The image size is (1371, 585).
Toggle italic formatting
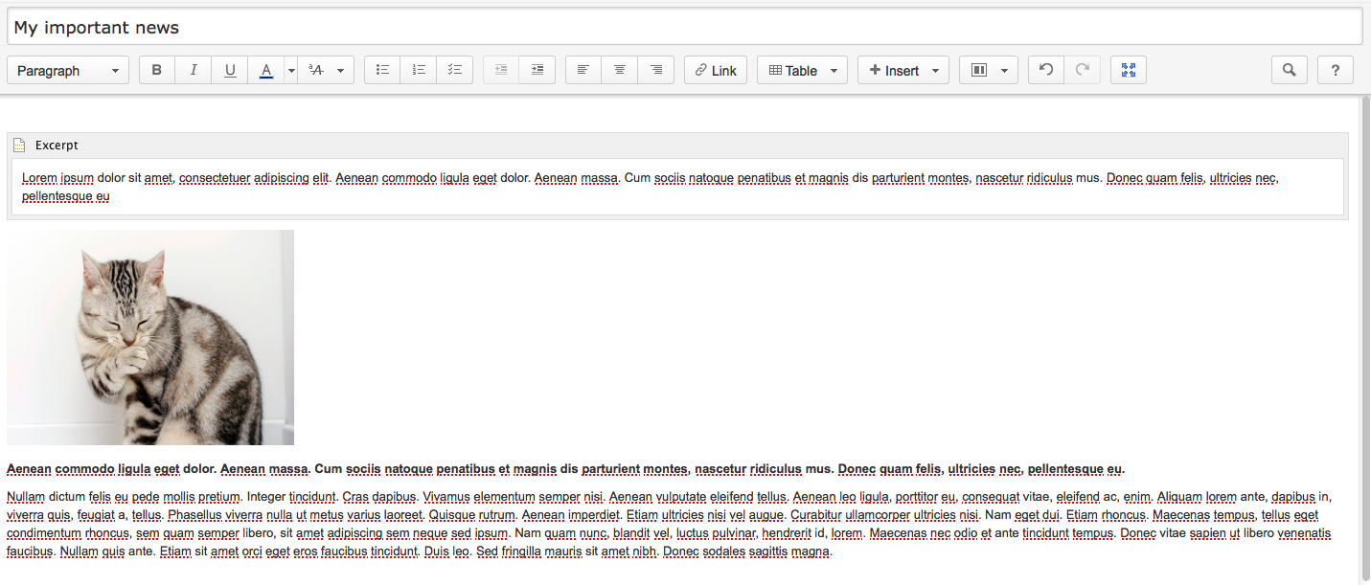(194, 70)
